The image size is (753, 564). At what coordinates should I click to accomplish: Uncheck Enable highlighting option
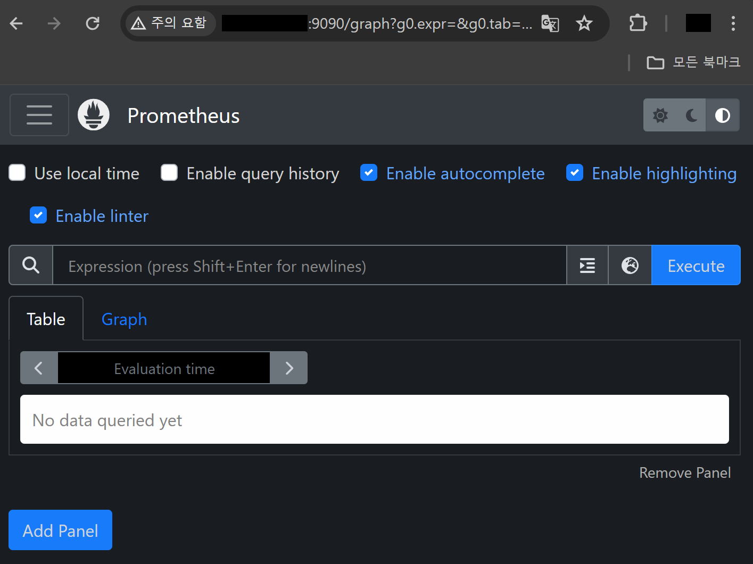coord(575,173)
